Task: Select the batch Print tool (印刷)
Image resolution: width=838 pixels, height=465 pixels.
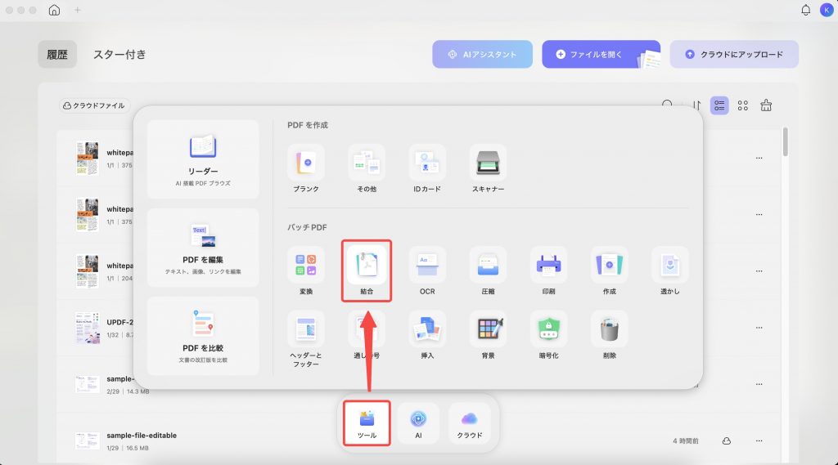Action: (x=548, y=265)
